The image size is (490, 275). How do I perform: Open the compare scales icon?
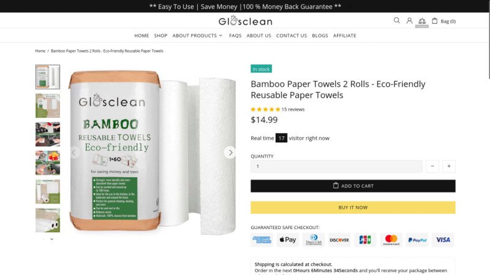tap(421, 21)
